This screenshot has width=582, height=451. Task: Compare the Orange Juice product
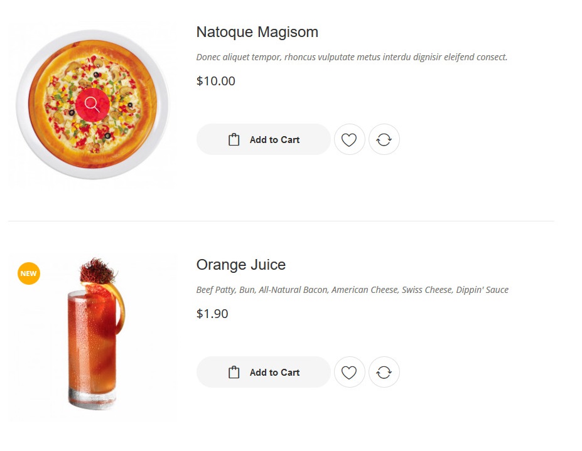tap(384, 373)
